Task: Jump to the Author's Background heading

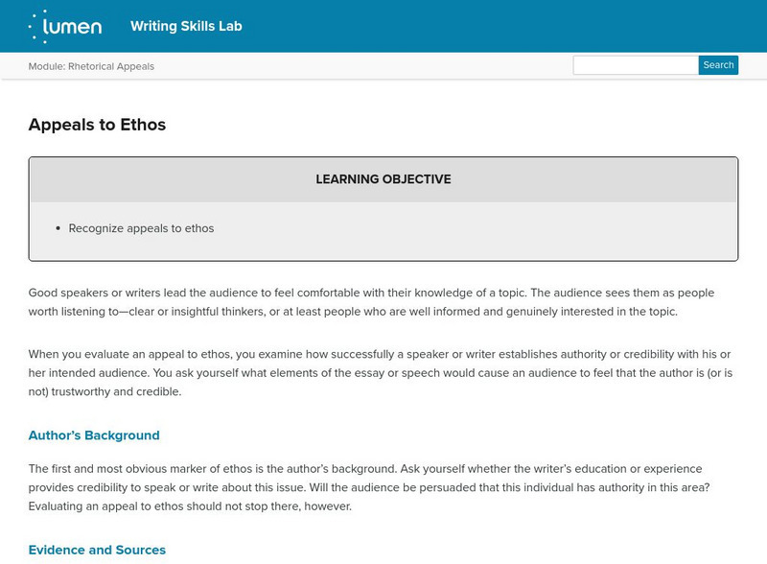Action: [x=94, y=435]
